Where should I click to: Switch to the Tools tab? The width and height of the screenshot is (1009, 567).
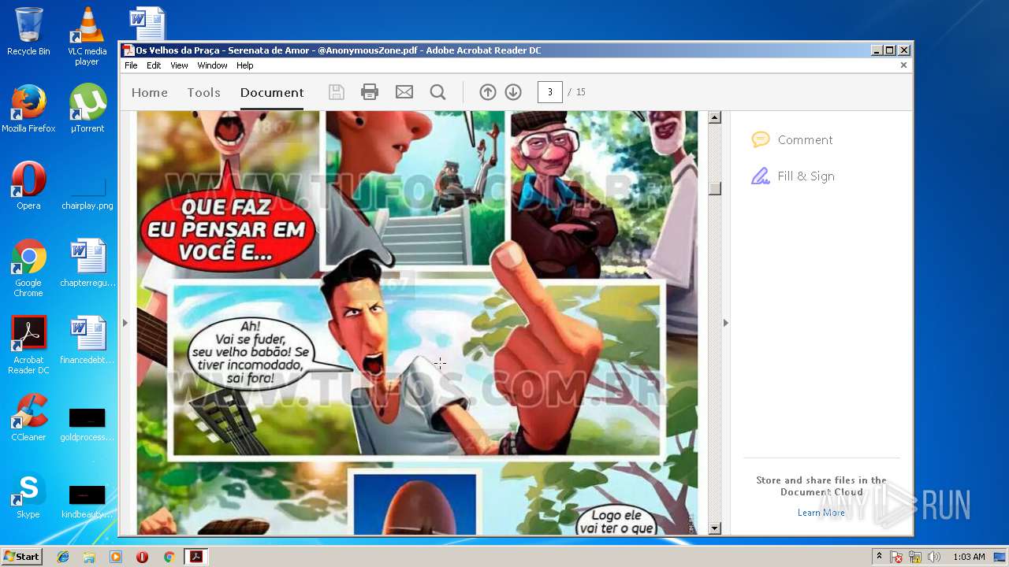[x=204, y=92]
